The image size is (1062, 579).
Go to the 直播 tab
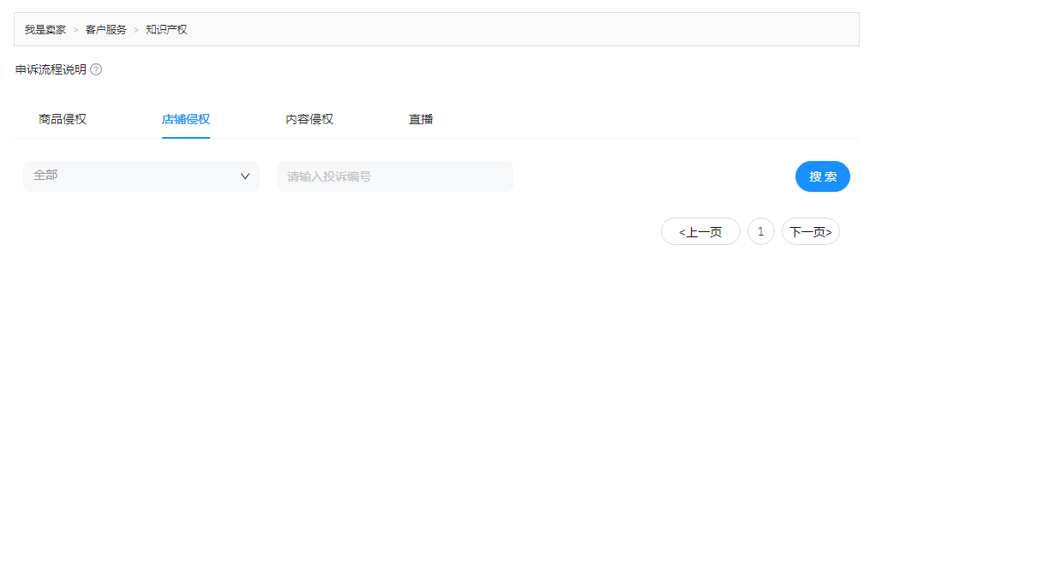421,119
